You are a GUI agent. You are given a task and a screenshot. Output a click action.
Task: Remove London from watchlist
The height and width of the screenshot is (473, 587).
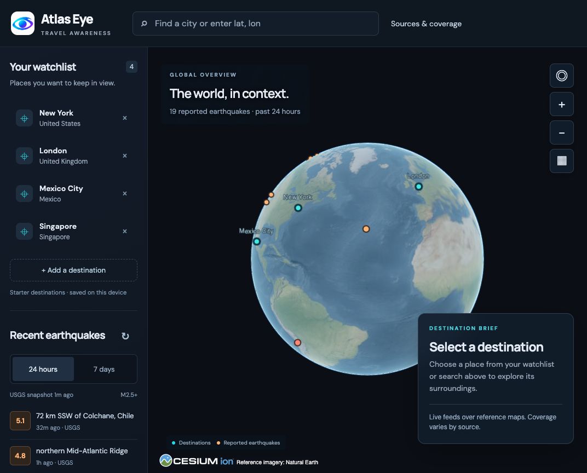[125, 155]
